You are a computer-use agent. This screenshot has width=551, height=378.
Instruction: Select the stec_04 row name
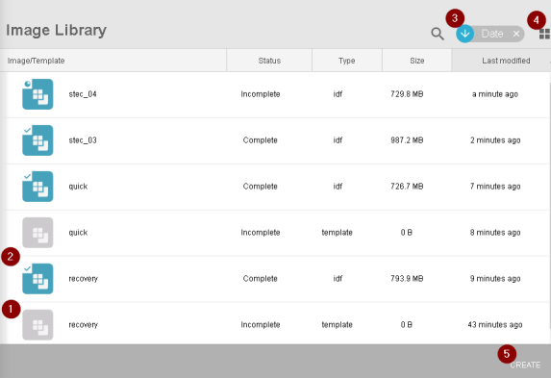click(x=83, y=94)
